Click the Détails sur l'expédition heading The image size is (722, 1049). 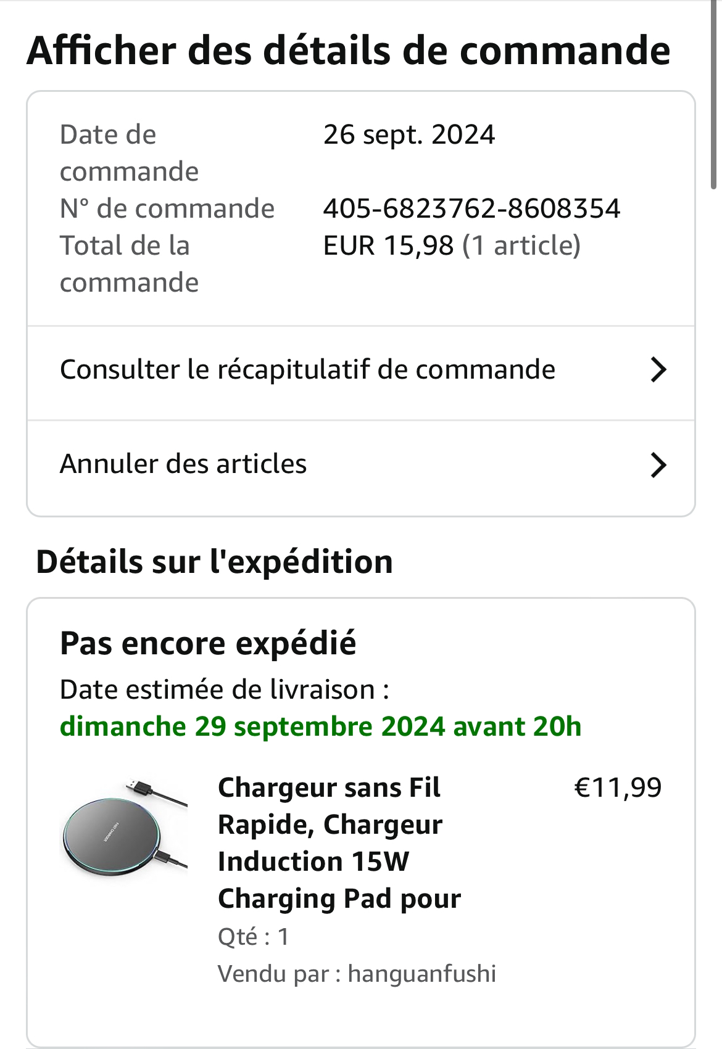point(214,562)
